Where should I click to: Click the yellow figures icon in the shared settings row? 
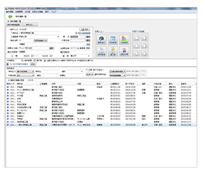(34, 61)
